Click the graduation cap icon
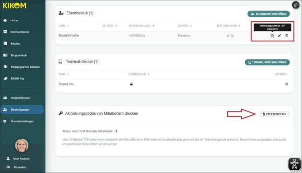302x173 pixels. click(5, 67)
